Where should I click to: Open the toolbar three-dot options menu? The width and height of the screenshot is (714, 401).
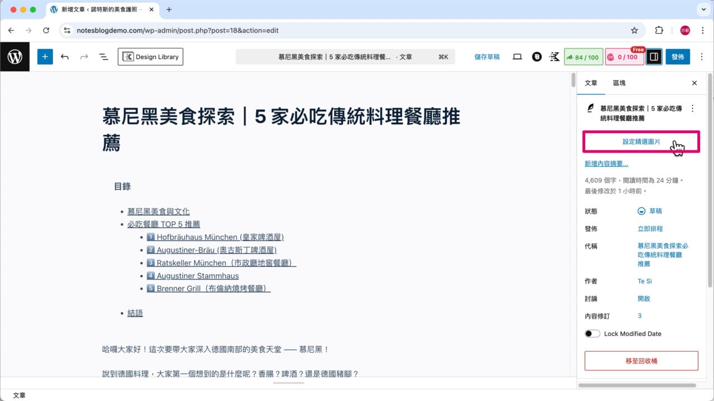tap(702, 56)
